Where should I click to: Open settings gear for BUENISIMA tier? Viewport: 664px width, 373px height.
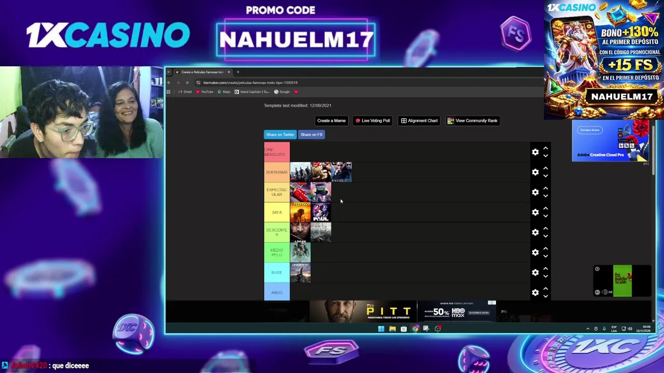[535, 172]
